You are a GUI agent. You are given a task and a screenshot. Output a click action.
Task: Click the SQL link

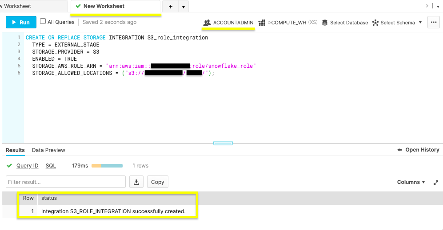[51, 166]
